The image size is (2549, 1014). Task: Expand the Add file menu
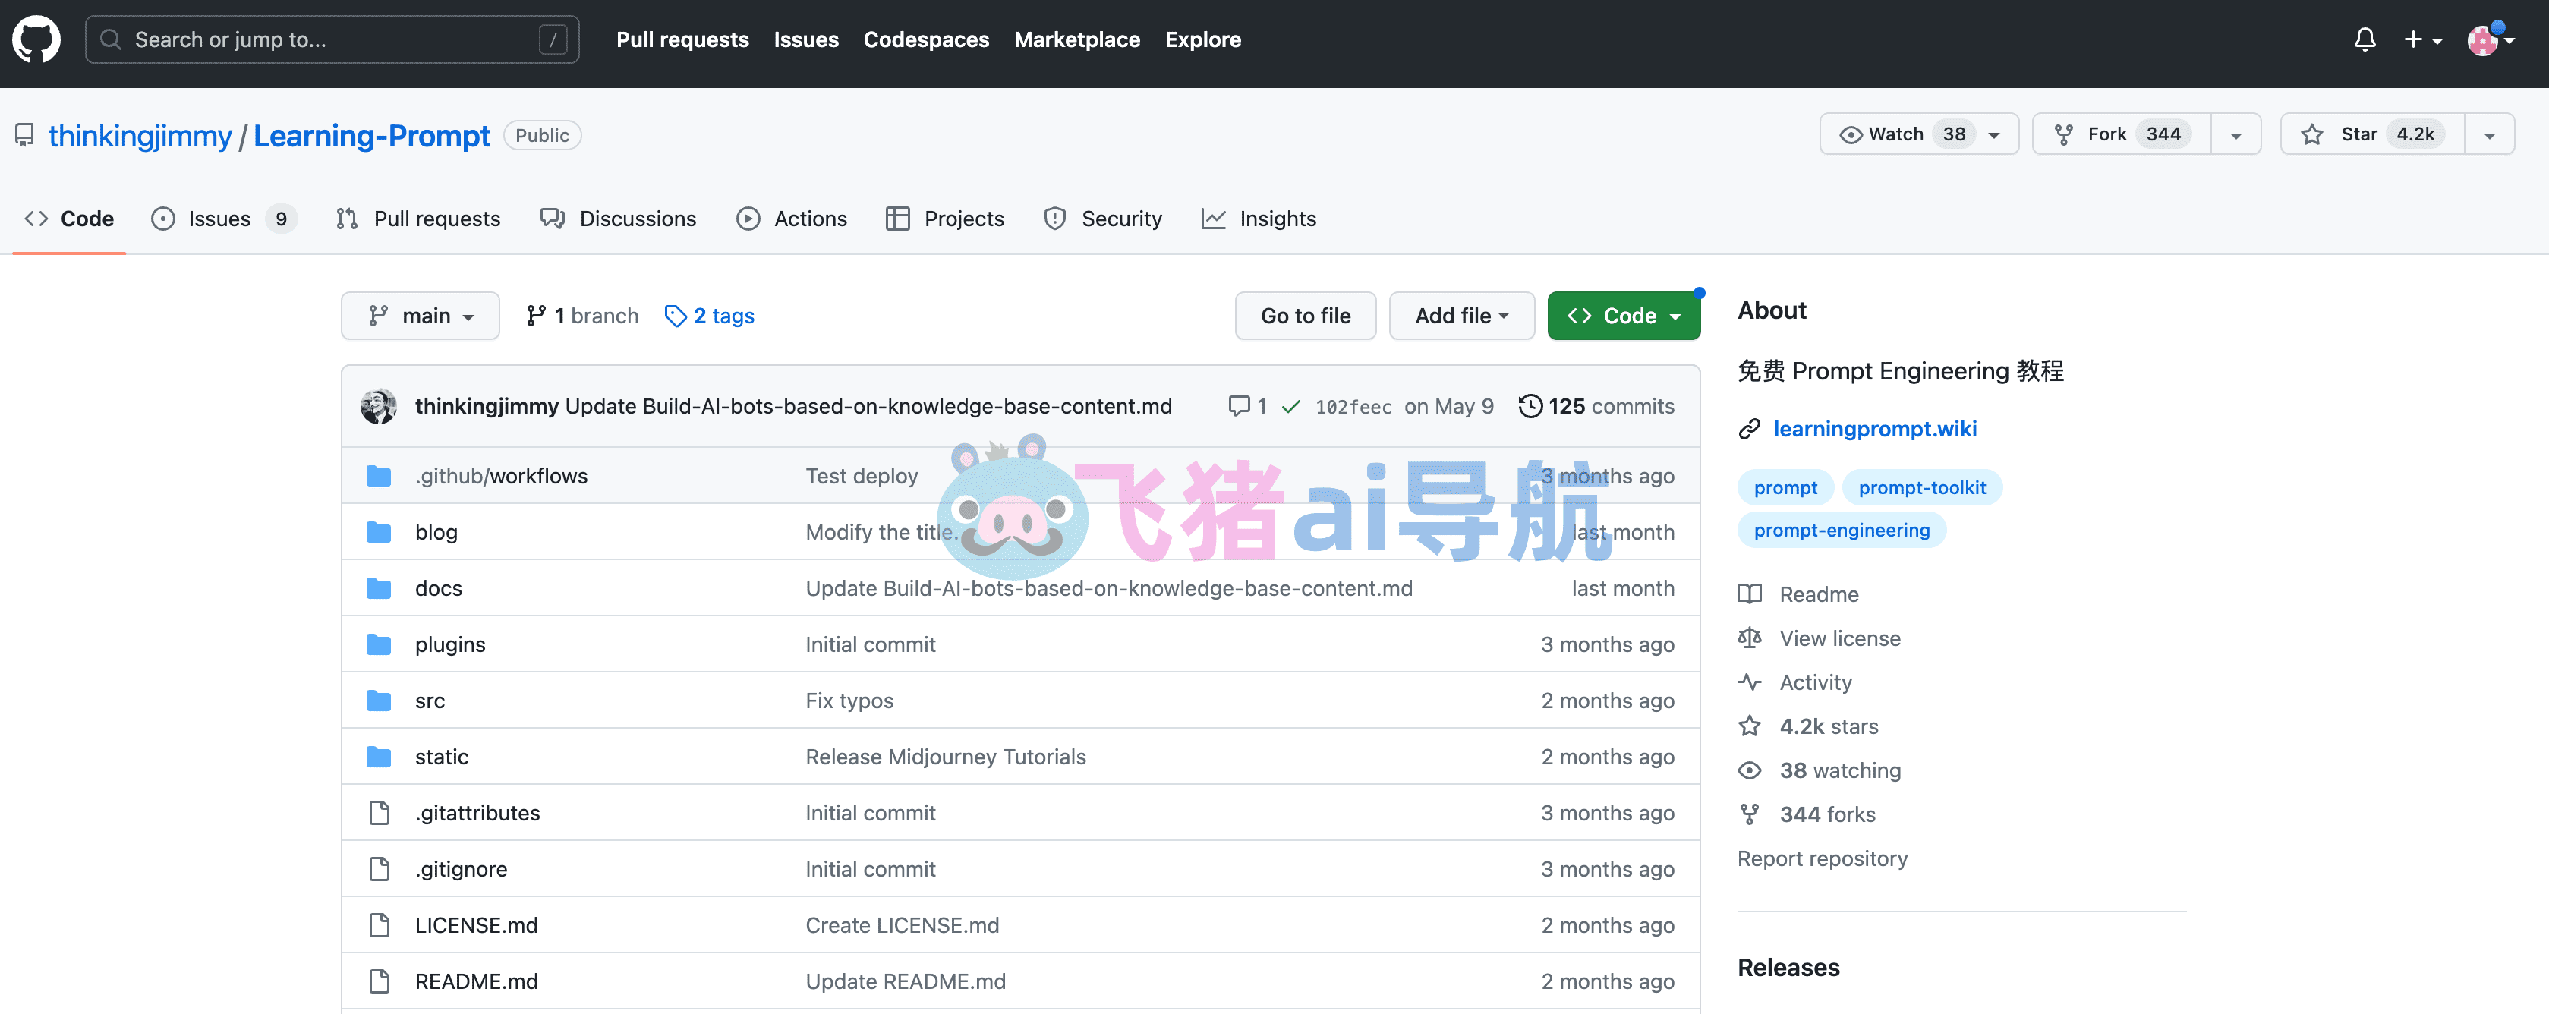click(x=1460, y=316)
